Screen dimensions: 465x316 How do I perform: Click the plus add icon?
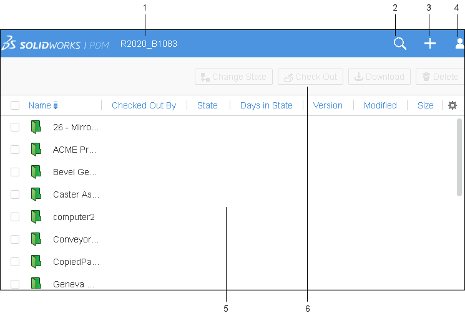coord(429,44)
